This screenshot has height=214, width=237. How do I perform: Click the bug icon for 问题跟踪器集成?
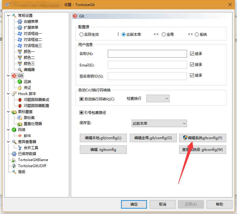[20, 100]
